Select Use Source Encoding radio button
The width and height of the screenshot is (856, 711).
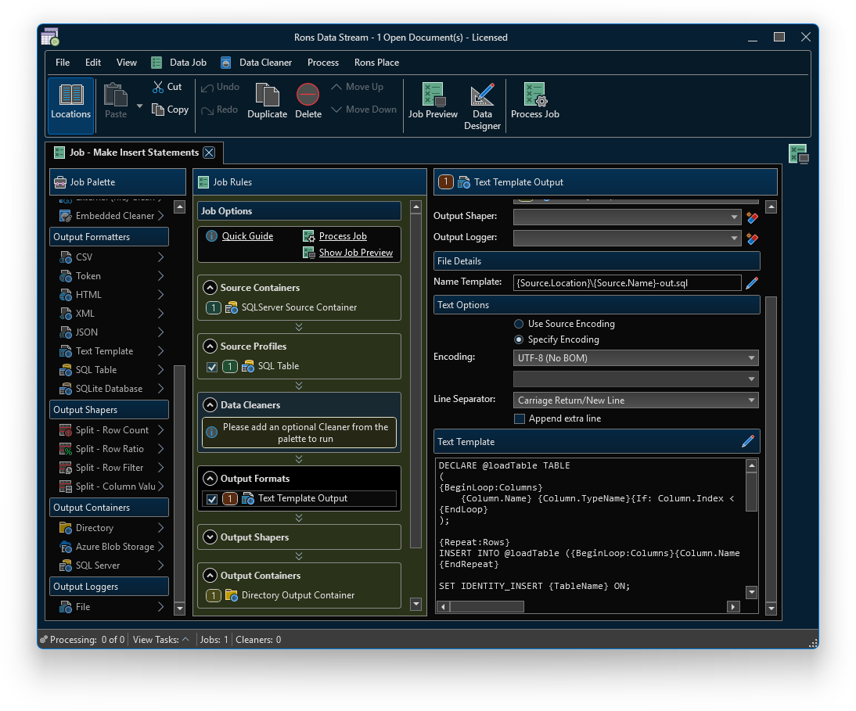click(519, 324)
